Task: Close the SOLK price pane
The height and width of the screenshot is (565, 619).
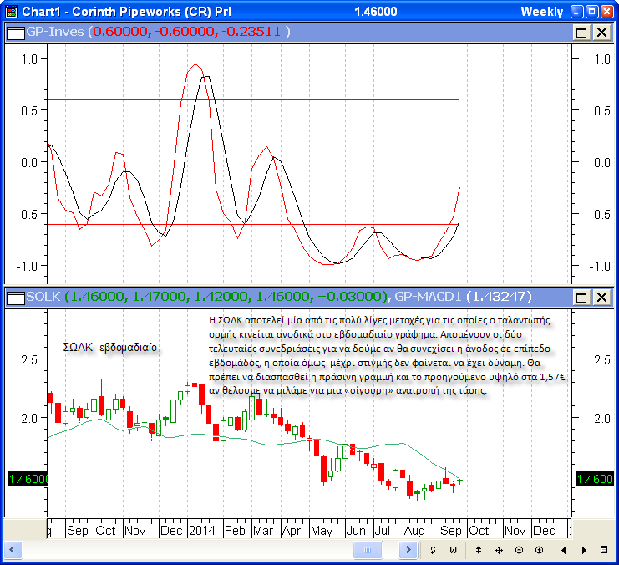Action: [x=601, y=296]
